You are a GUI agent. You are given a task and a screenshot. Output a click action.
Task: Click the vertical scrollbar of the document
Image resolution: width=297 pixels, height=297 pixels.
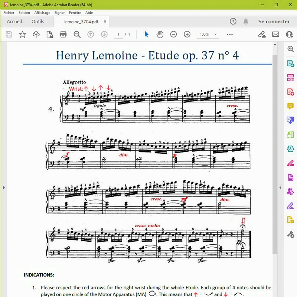pyautogui.click(x=275, y=148)
